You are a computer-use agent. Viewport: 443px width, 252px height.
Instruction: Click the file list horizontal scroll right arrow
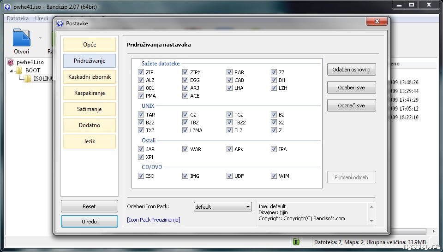(x=434, y=231)
